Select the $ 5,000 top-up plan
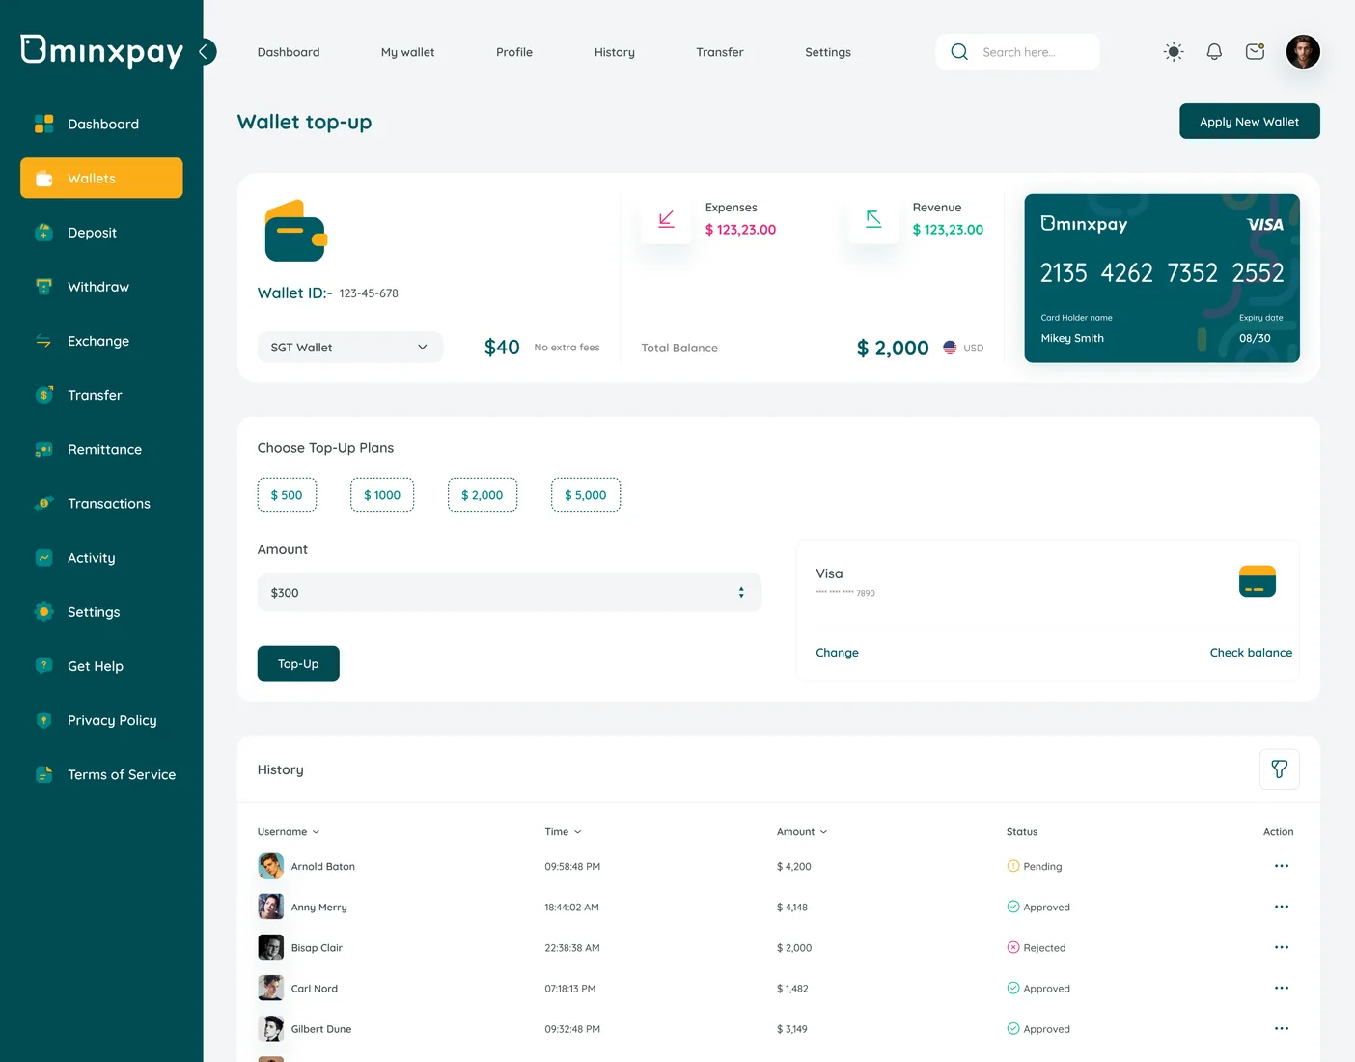This screenshot has height=1062, width=1355. click(586, 495)
